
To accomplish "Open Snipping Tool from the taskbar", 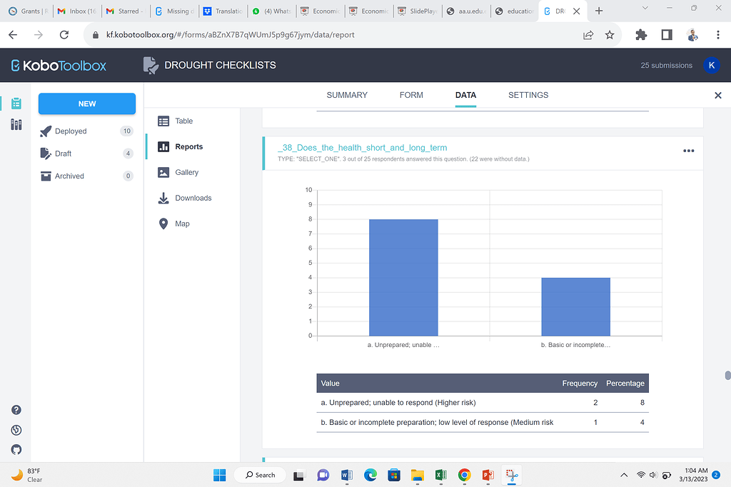I will 511,475.
